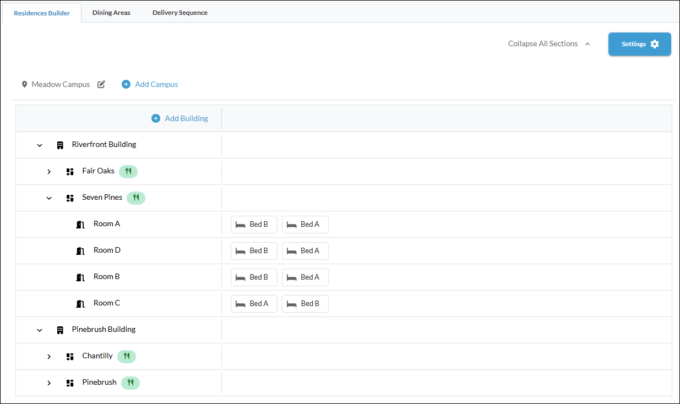680x404 pixels.
Task: Click the Add Campus link
Action: [156, 85]
